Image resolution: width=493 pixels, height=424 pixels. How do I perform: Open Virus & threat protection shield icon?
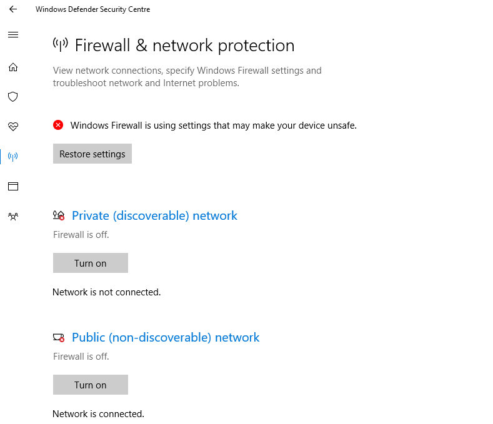13,97
